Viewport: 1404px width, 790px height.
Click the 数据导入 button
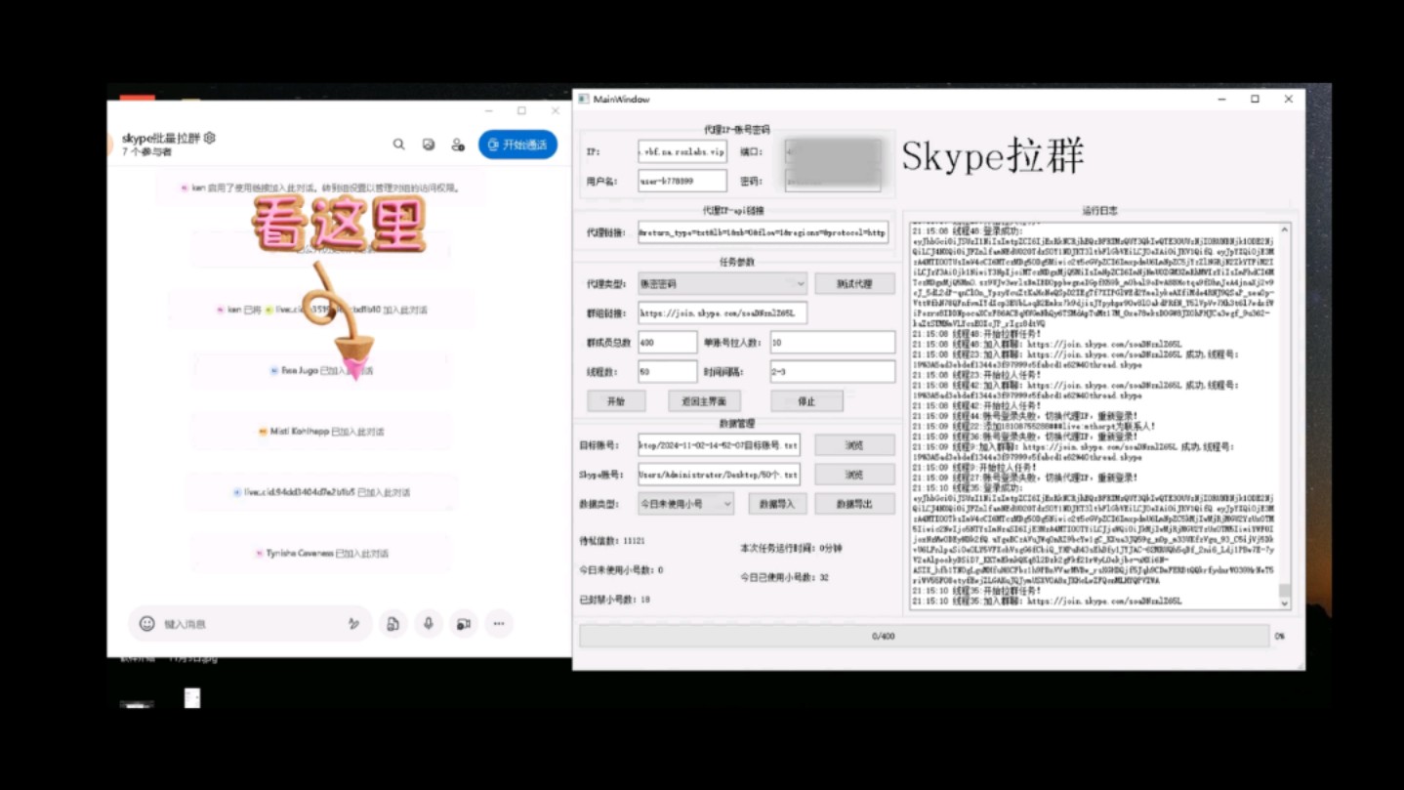(777, 504)
